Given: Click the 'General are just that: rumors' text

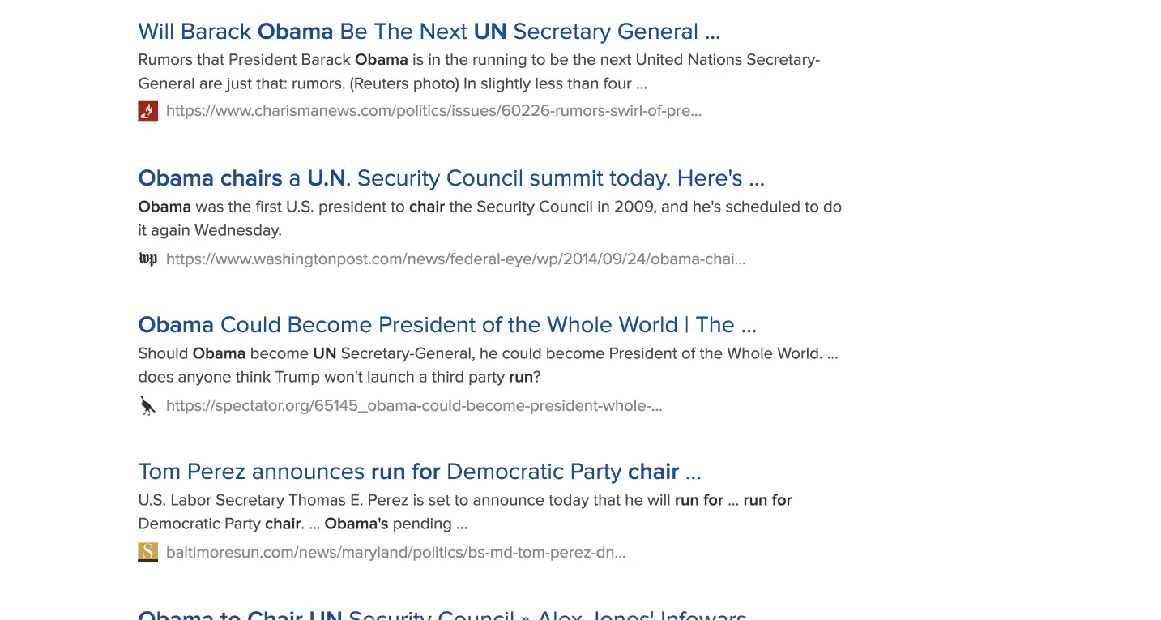Looking at the screenshot, I should click(392, 83).
